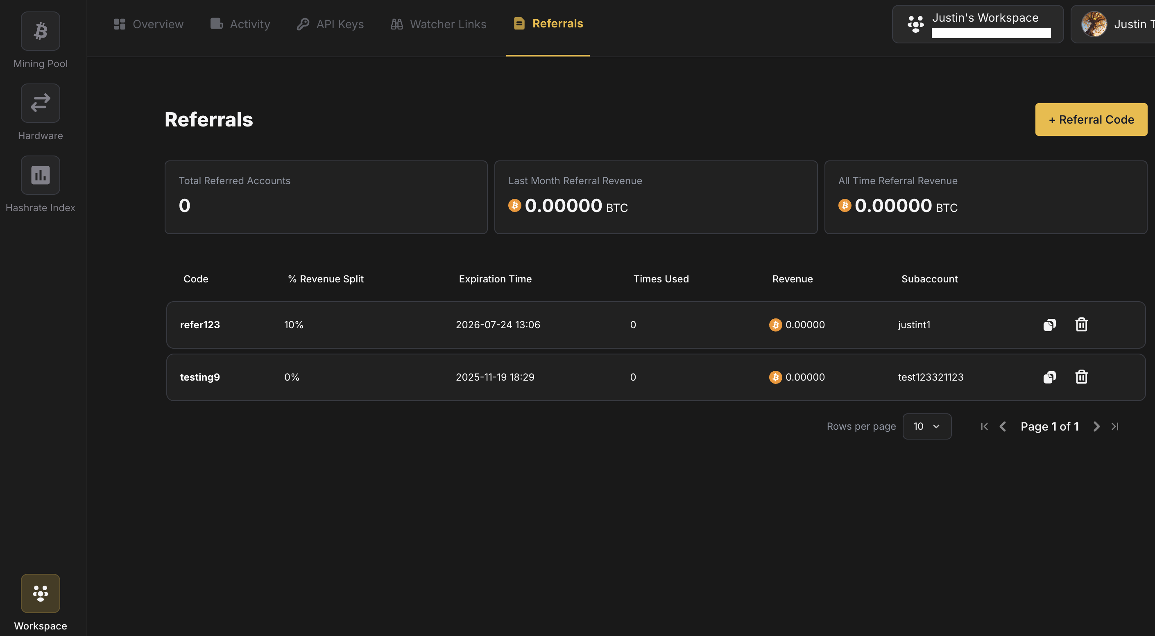Click expiration 2025-11-19 18:29
The image size is (1155, 636).
(x=495, y=377)
